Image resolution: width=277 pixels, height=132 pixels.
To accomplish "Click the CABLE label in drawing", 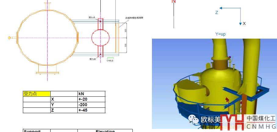I will point(110,61).
